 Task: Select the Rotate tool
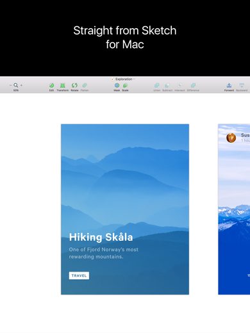74,87
